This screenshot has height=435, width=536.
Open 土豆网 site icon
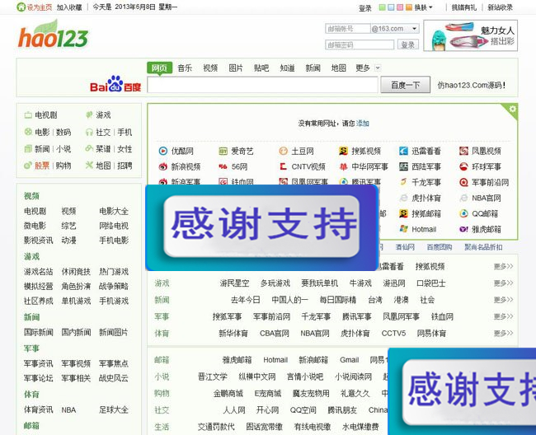(x=284, y=151)
